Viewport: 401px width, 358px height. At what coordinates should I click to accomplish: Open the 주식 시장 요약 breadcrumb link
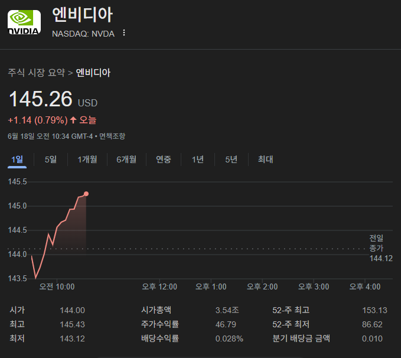(x=37, y=73)
